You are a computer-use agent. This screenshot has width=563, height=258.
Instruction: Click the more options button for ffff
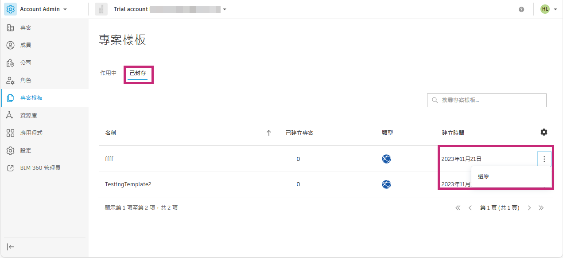pos(544,159)
